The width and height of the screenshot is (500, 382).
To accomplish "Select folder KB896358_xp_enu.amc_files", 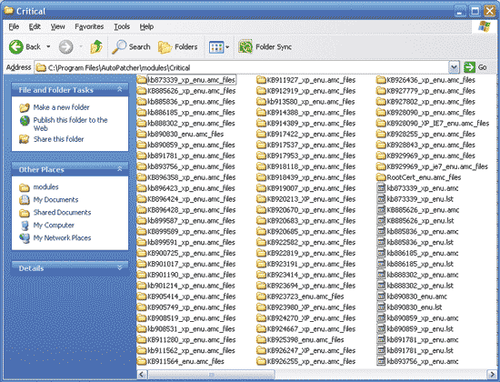I will point(186,177).
